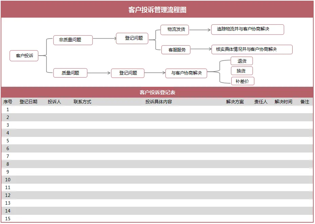Screen dimensions: 315x224
Task: Select row number 7 cell
Action: click(x=8, y=156)
